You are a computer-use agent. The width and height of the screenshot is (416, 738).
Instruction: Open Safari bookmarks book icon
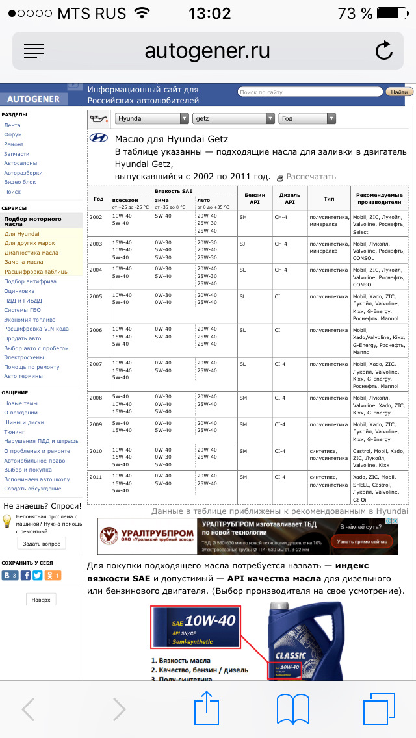[x=292, y=710]
